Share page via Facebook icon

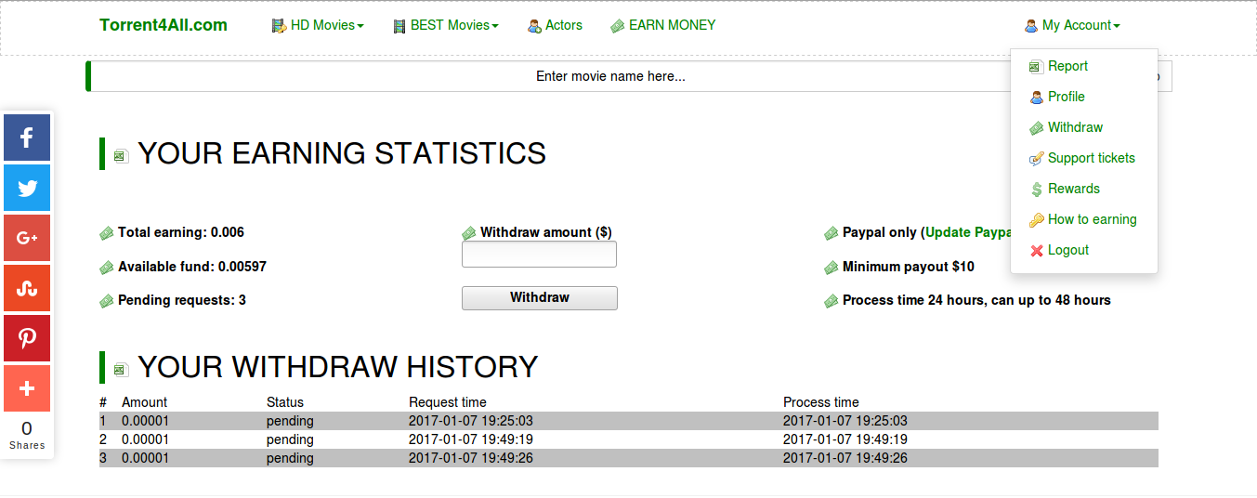27,138
